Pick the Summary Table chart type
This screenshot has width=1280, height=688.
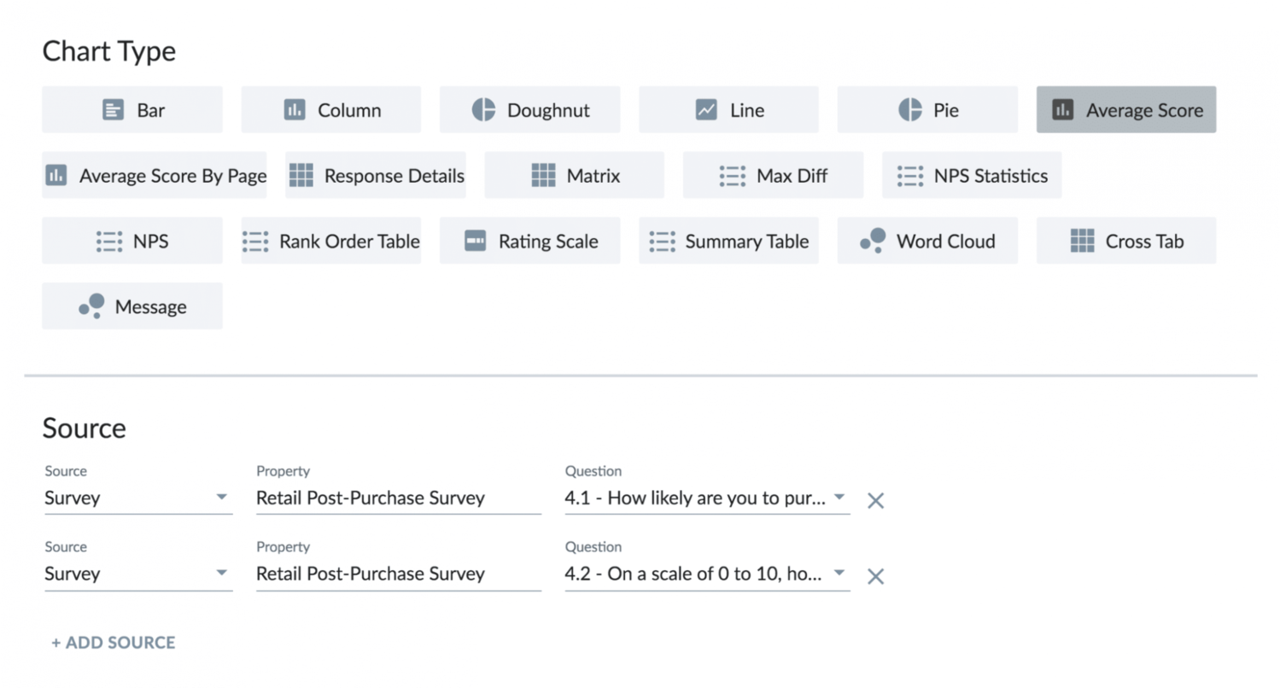click(x=728, y=242)
